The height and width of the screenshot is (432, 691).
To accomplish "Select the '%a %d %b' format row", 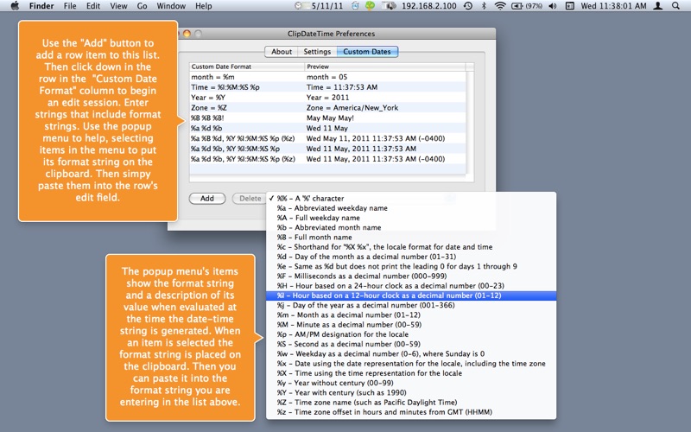I will [327, 128].
